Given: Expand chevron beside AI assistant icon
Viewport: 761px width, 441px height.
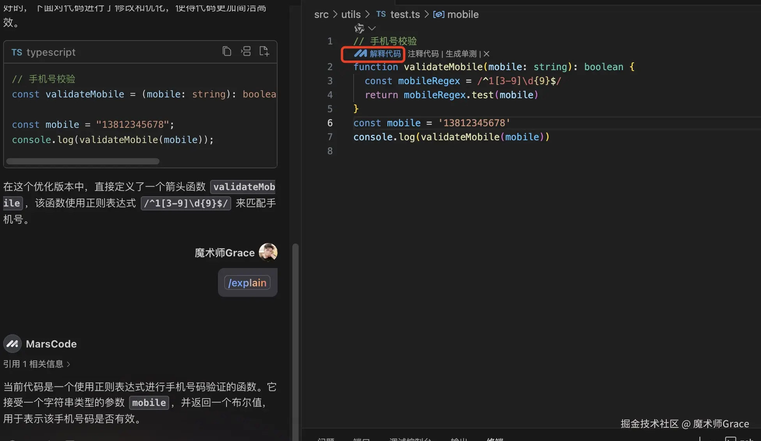Looking at the screenshot, I should [x=372, y=28].
